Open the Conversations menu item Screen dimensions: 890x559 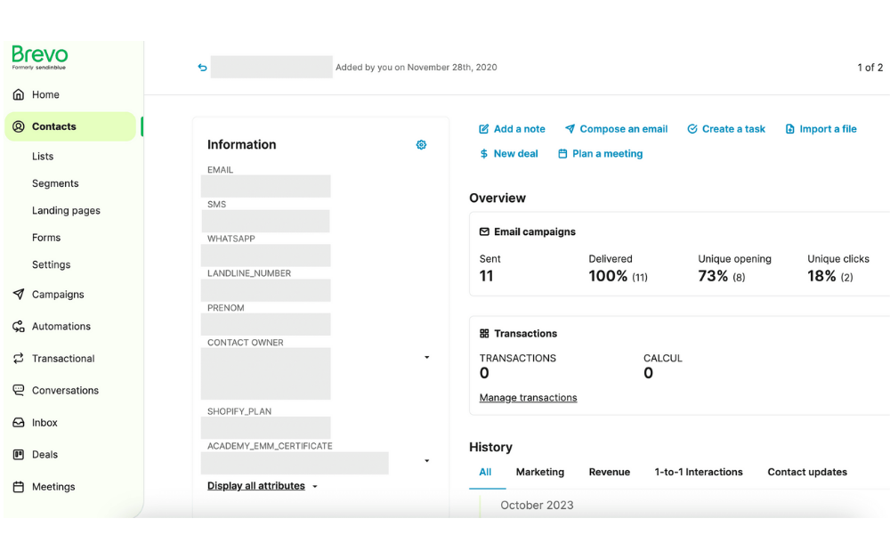[65, 391]
